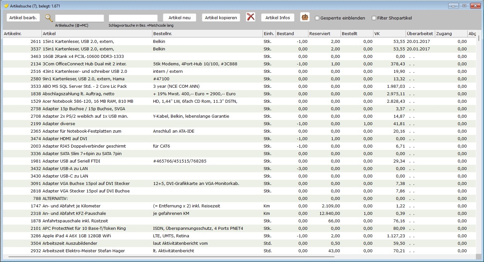Viewport: 484px width, 262px height.
Task: Select Apple iPad 4 A6X article
Action: (x=240, y=236)
